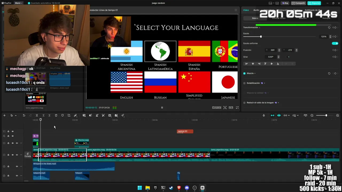Expand the Estabilización options arrow
342x192 pixels.
[x=265, y=83]
